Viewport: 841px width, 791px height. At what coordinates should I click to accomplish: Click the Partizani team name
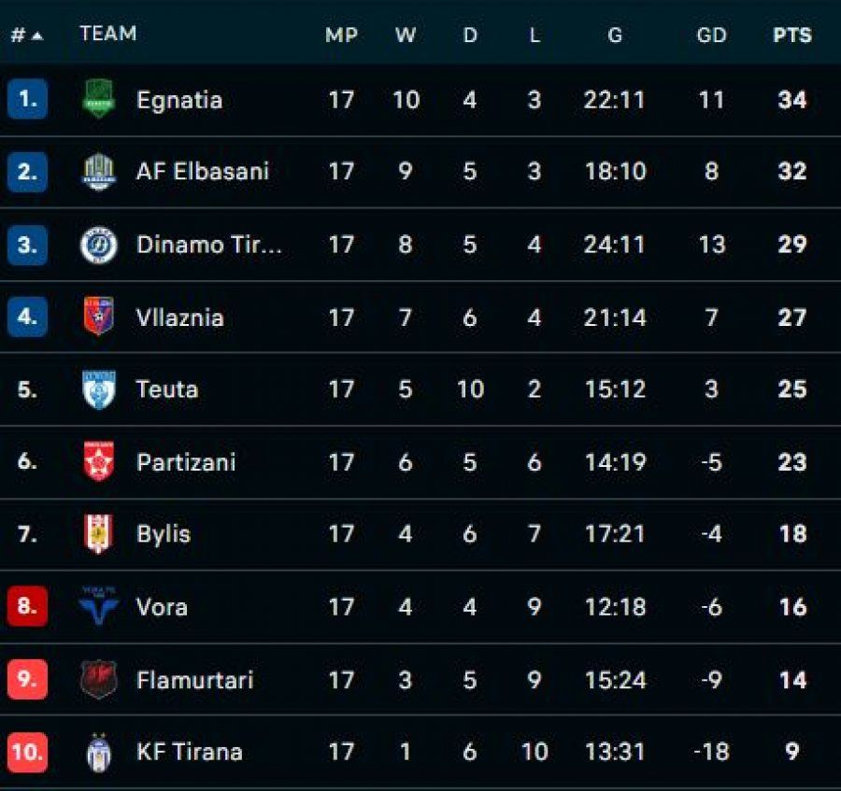coord(186,462)
